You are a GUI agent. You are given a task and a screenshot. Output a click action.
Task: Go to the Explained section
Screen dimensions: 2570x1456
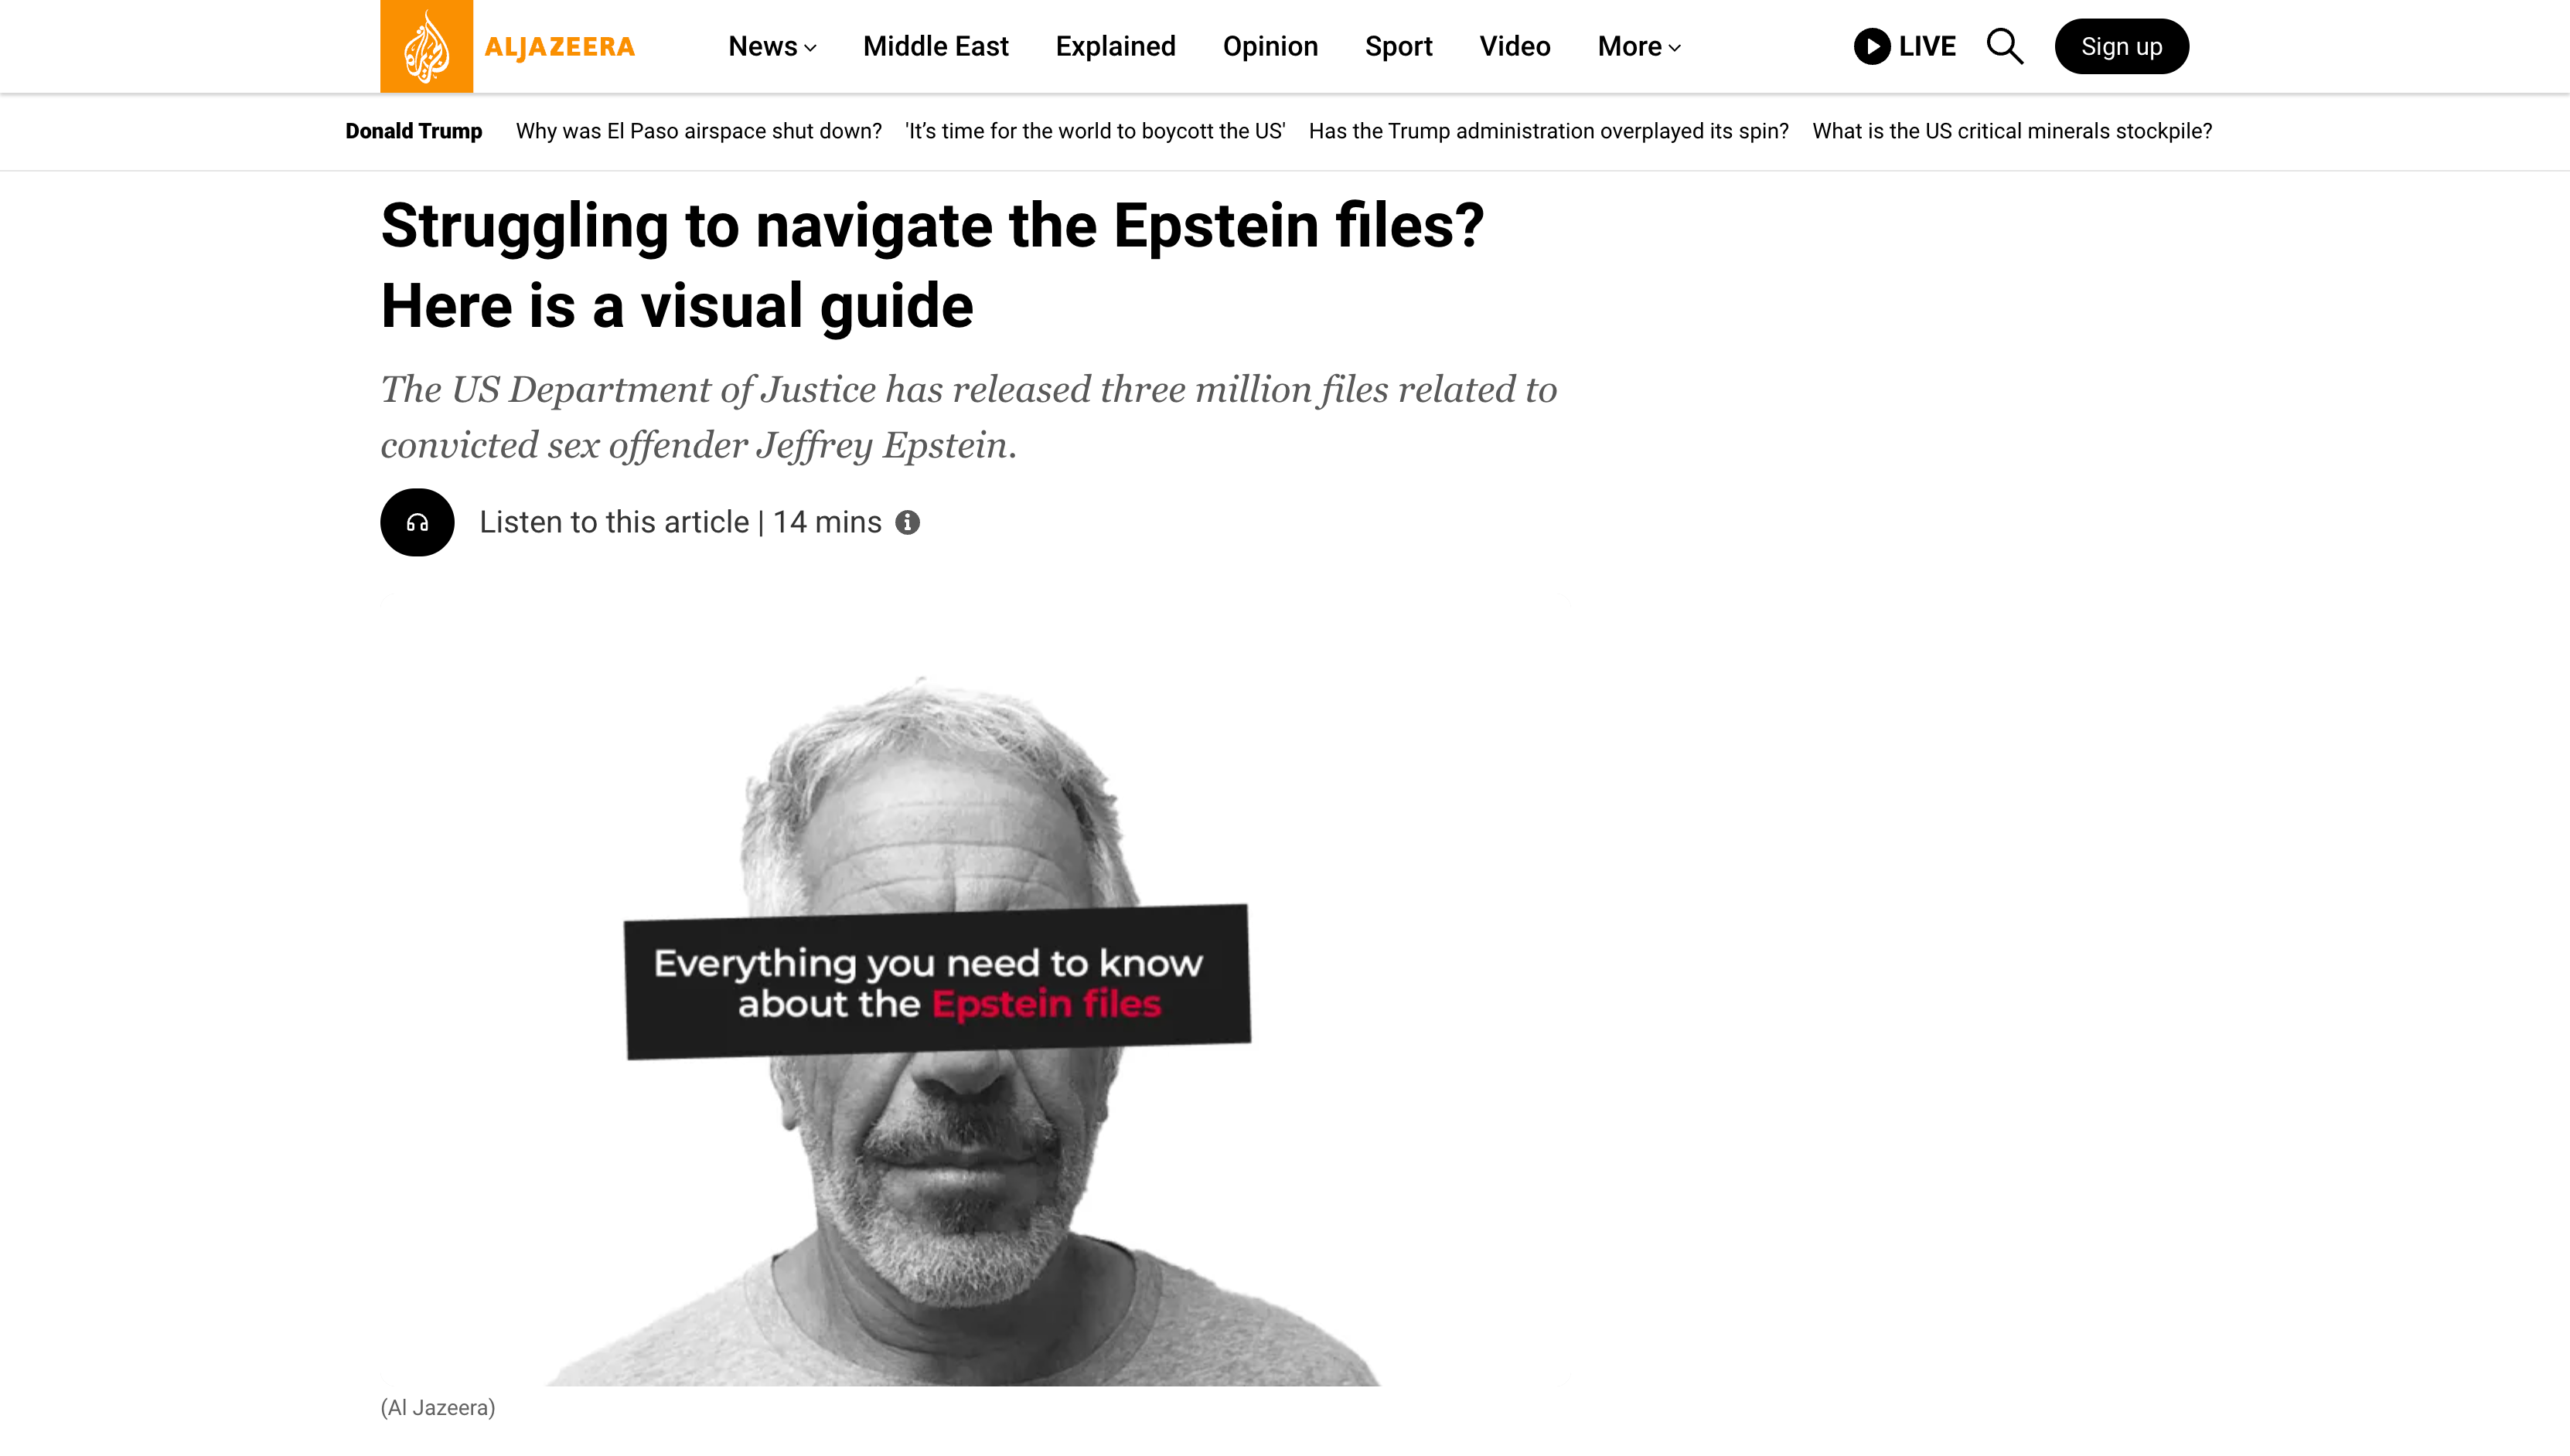1116,46
